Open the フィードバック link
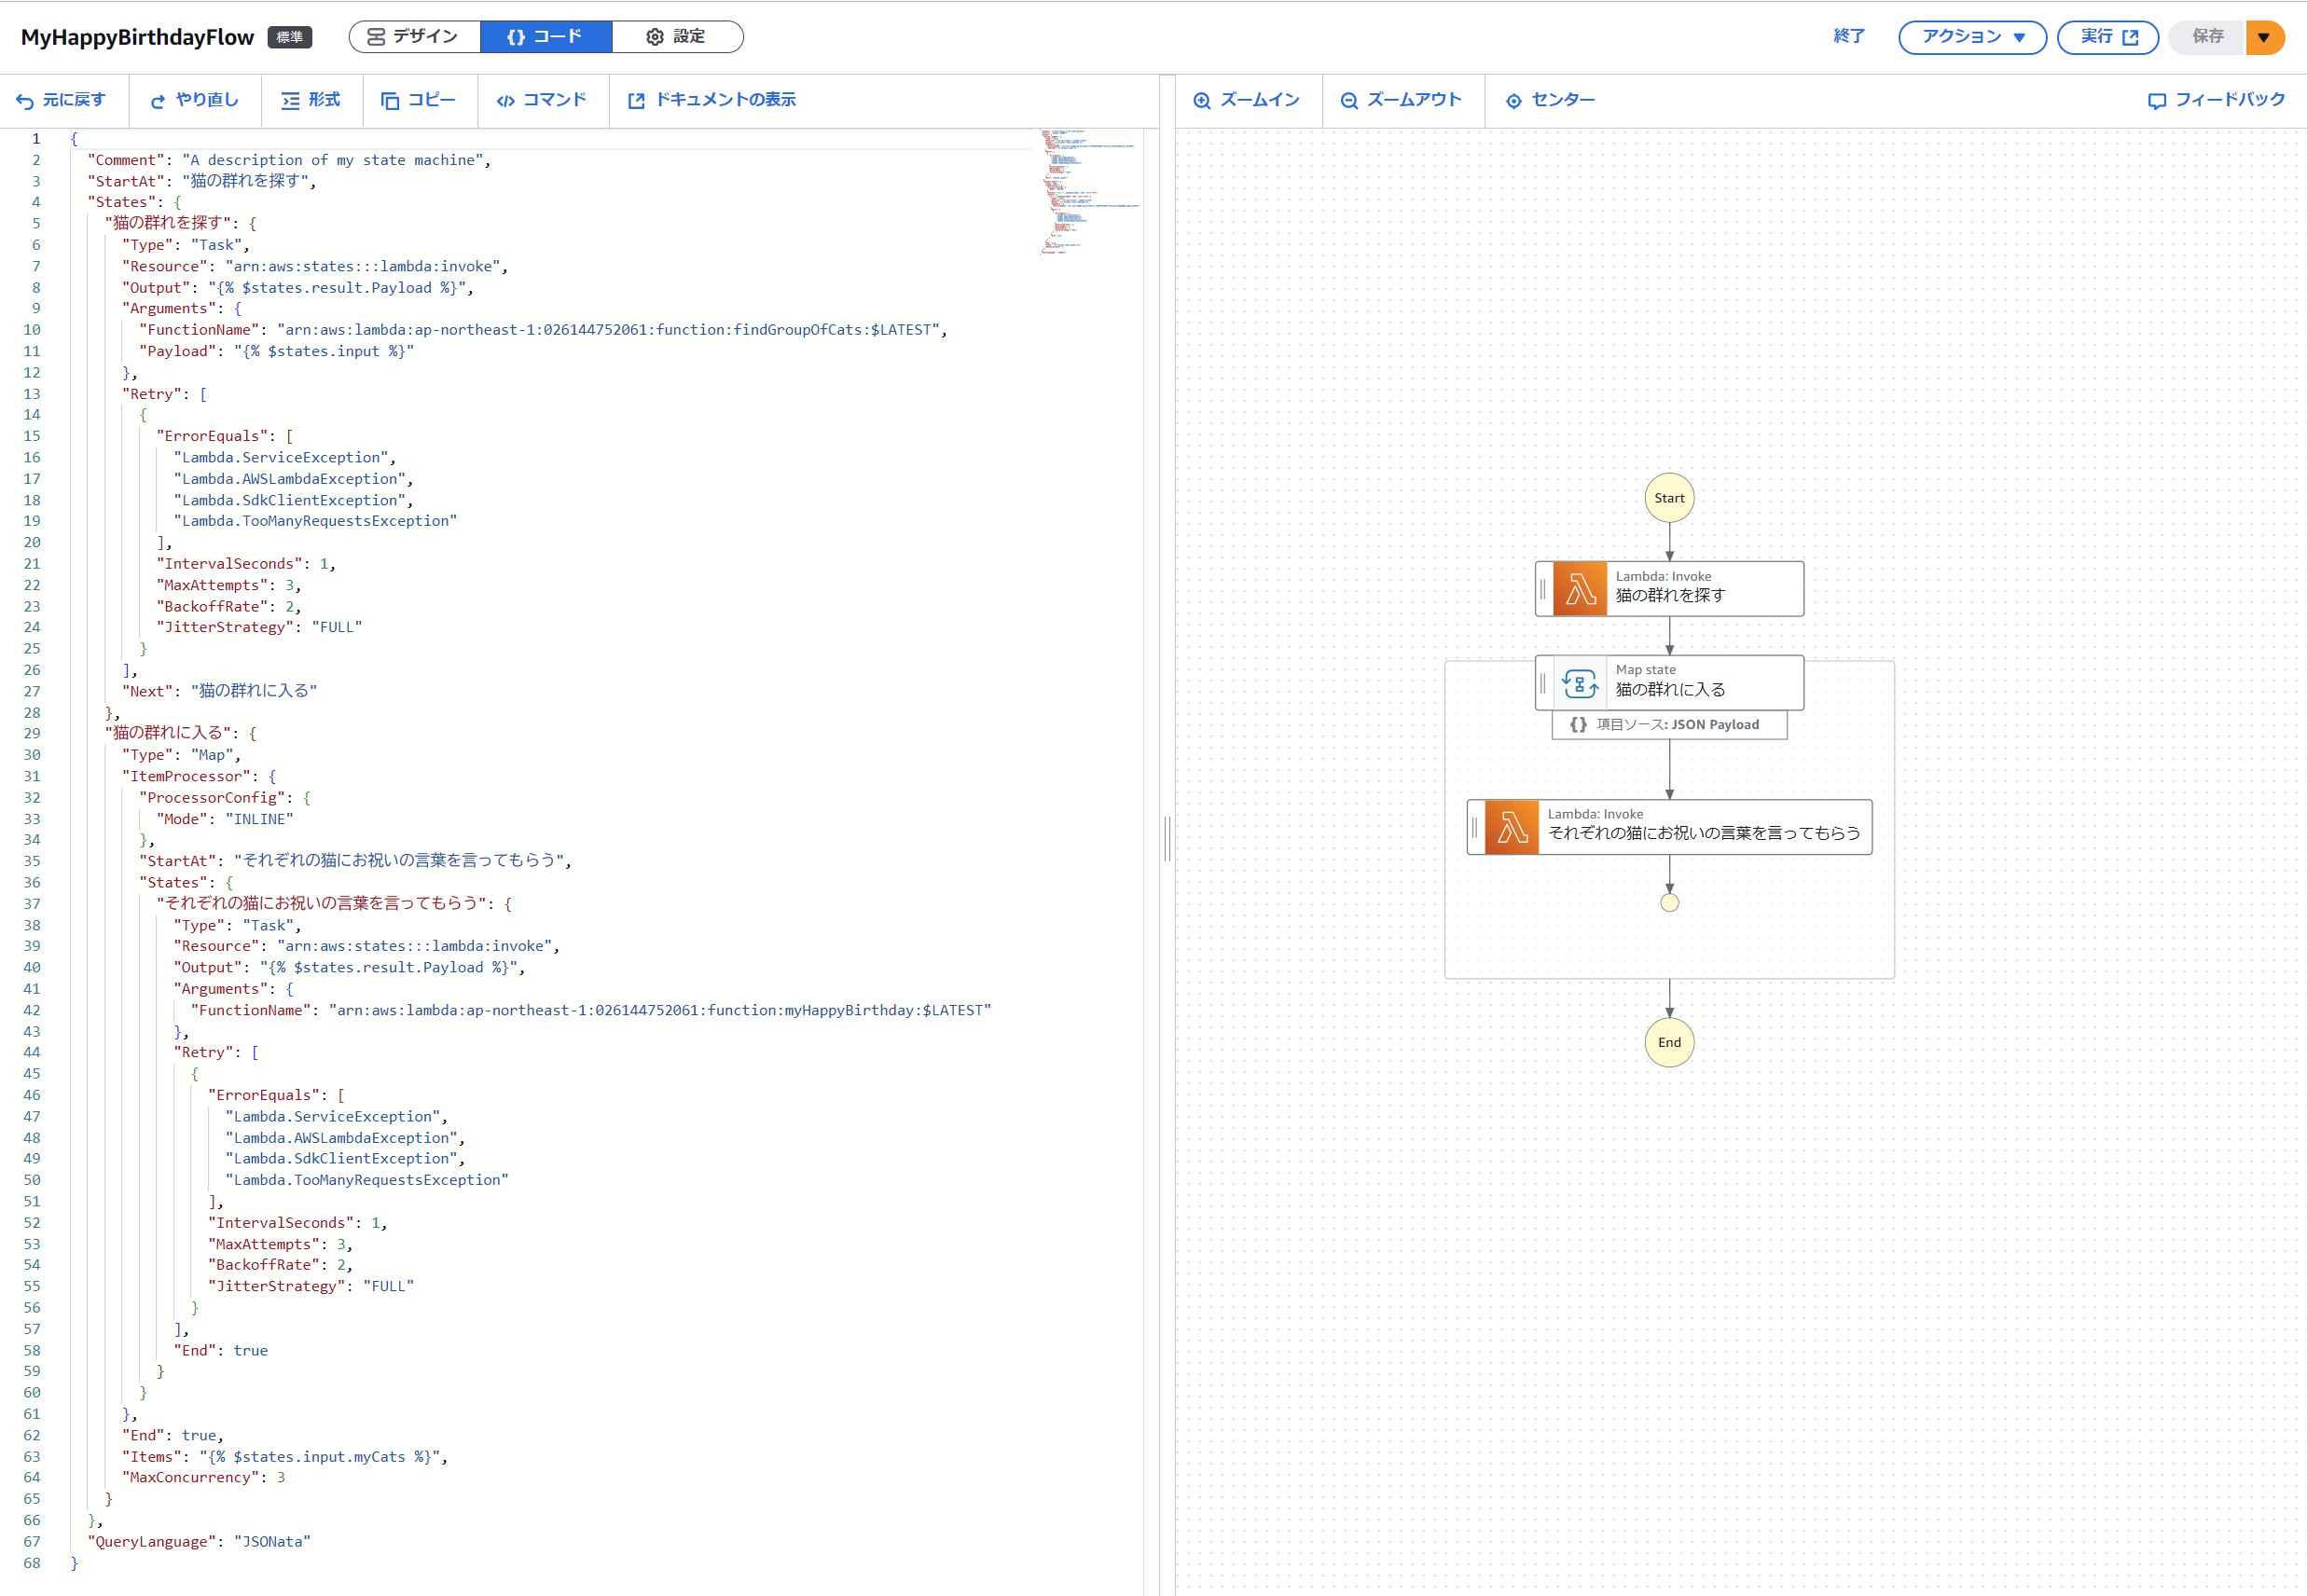This screenshot has width=2307, height=1596. click(2217, 100)
